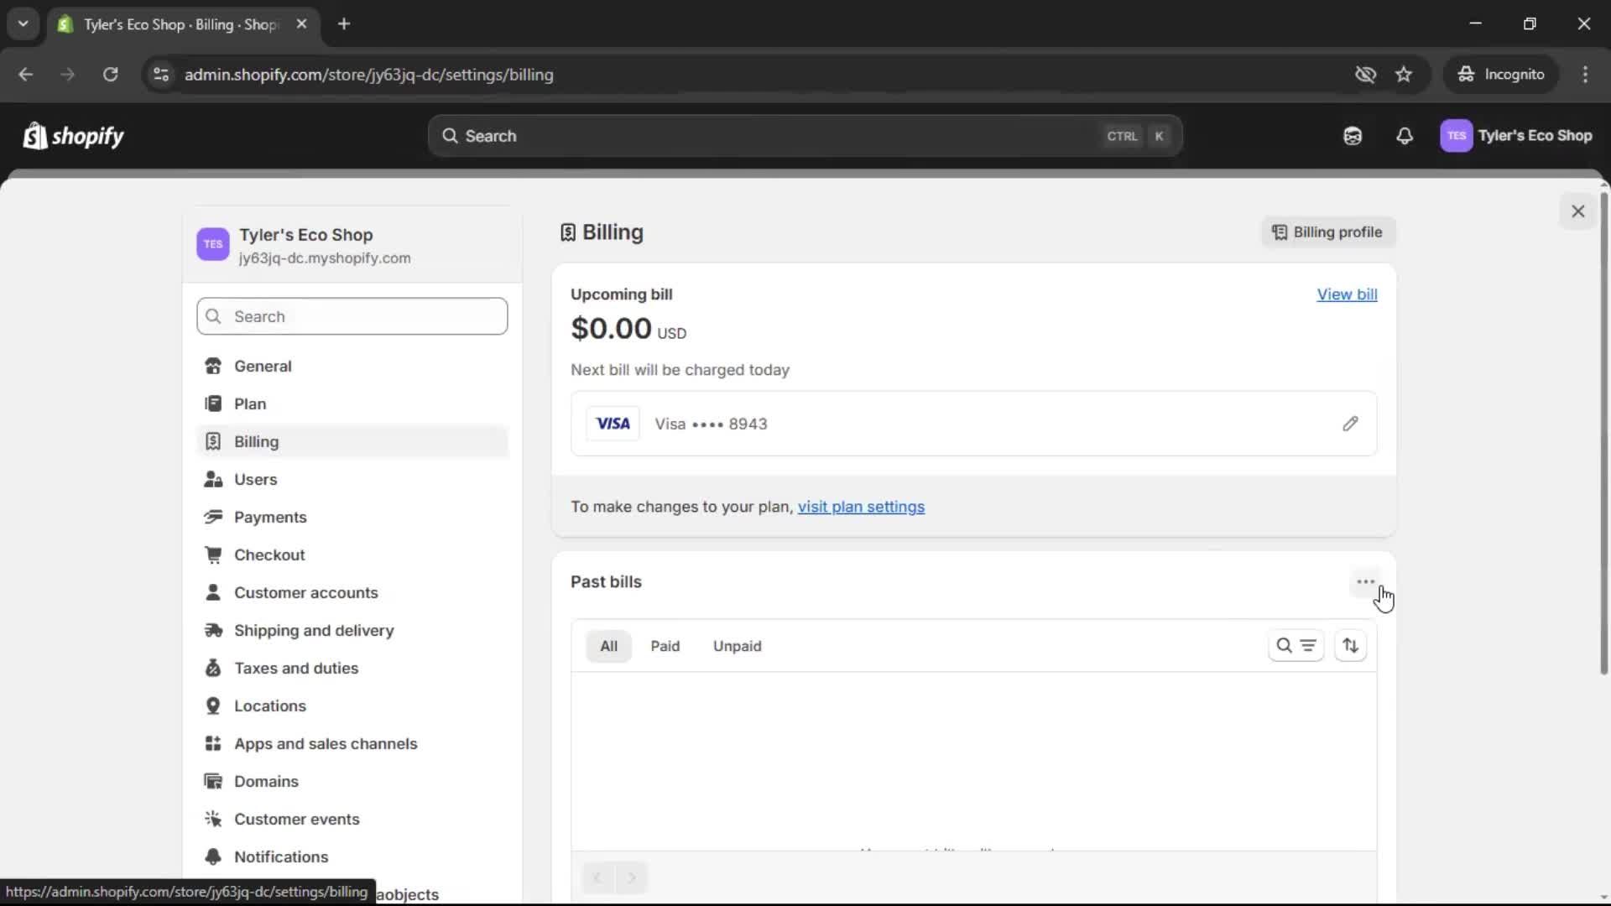
Task: Switch to the Unpaid bills tab
Action: (737, 646)
